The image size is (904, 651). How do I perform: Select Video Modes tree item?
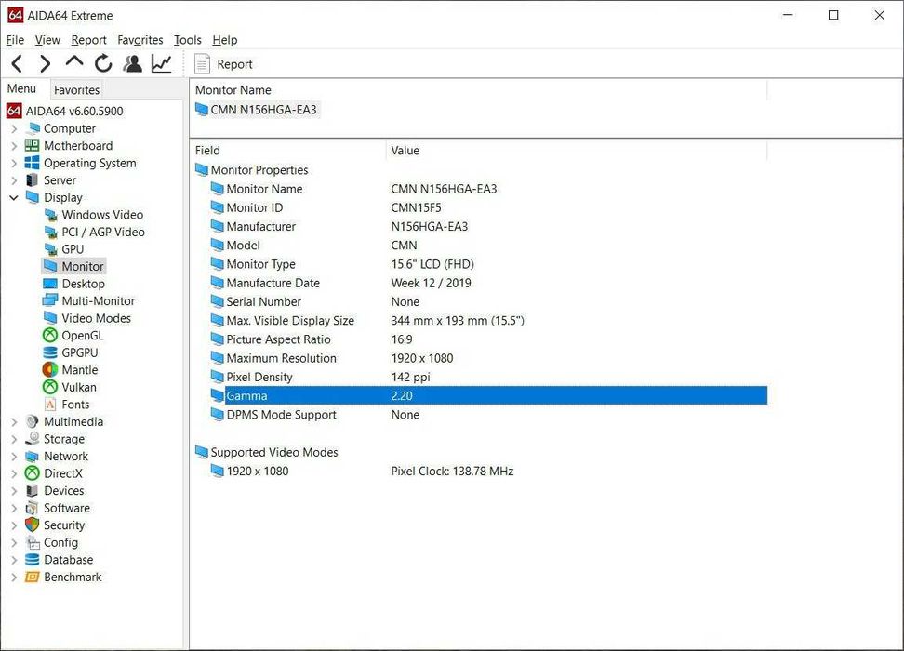(87, 318)
